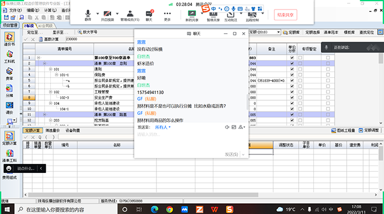Check 专项暂定 box in row 8 安全生产费
384x214 pixels.
coord(300,97)
